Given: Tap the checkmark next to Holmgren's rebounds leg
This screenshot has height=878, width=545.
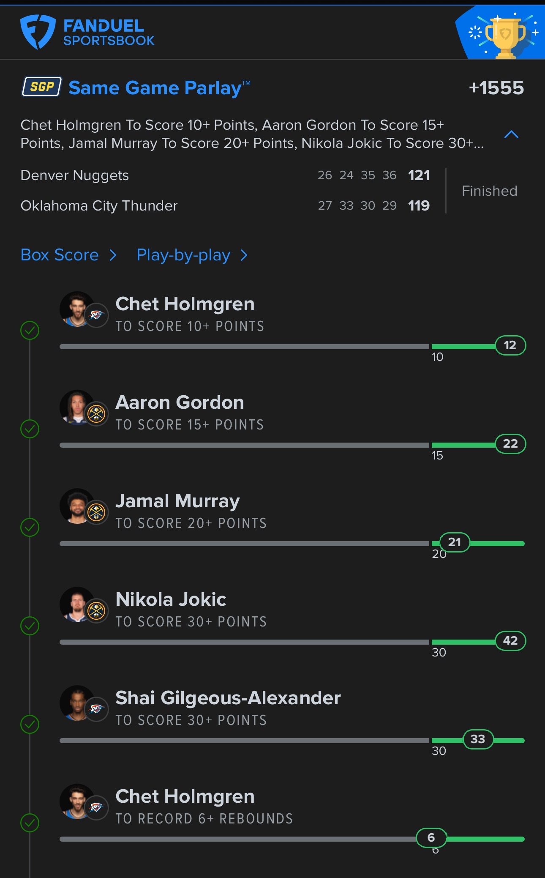Looking at the screenshot, I should click(x=30, y=823).
